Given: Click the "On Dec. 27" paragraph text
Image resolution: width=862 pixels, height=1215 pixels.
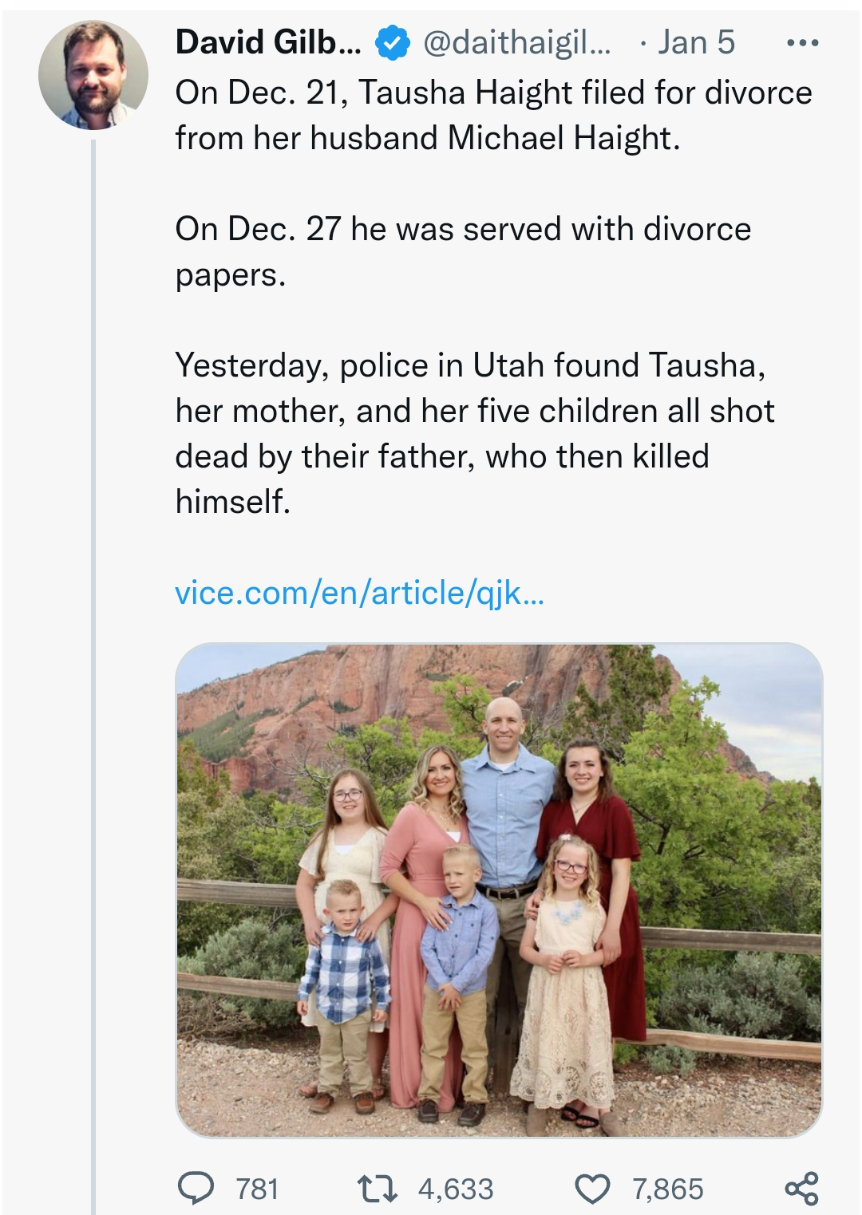Looking at the screenshot, I should pyautogui.click(x=463, y=251).
